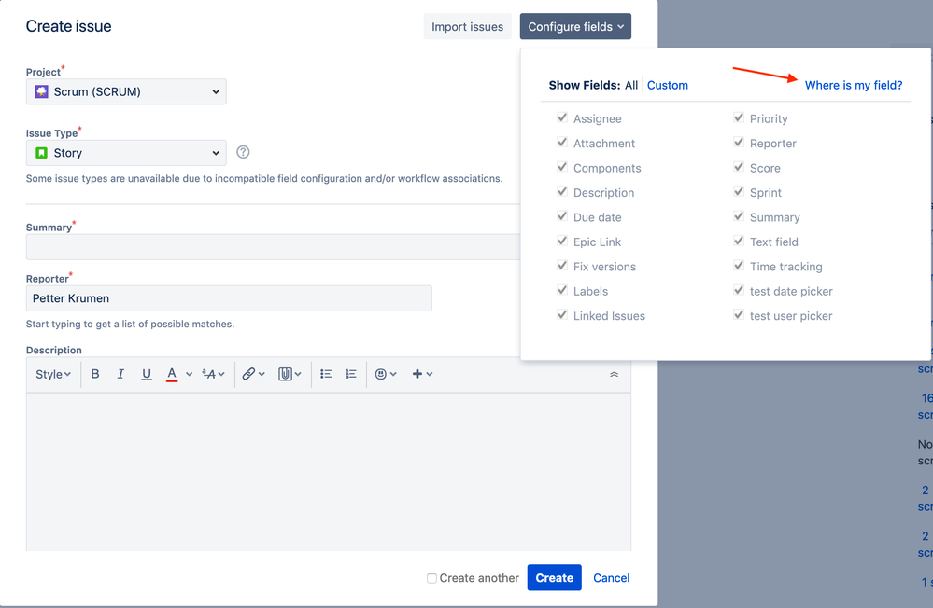Insert numbered list
Image resolution: width=933 pixels, height=608 pixels.
click(x=351, y=374)
